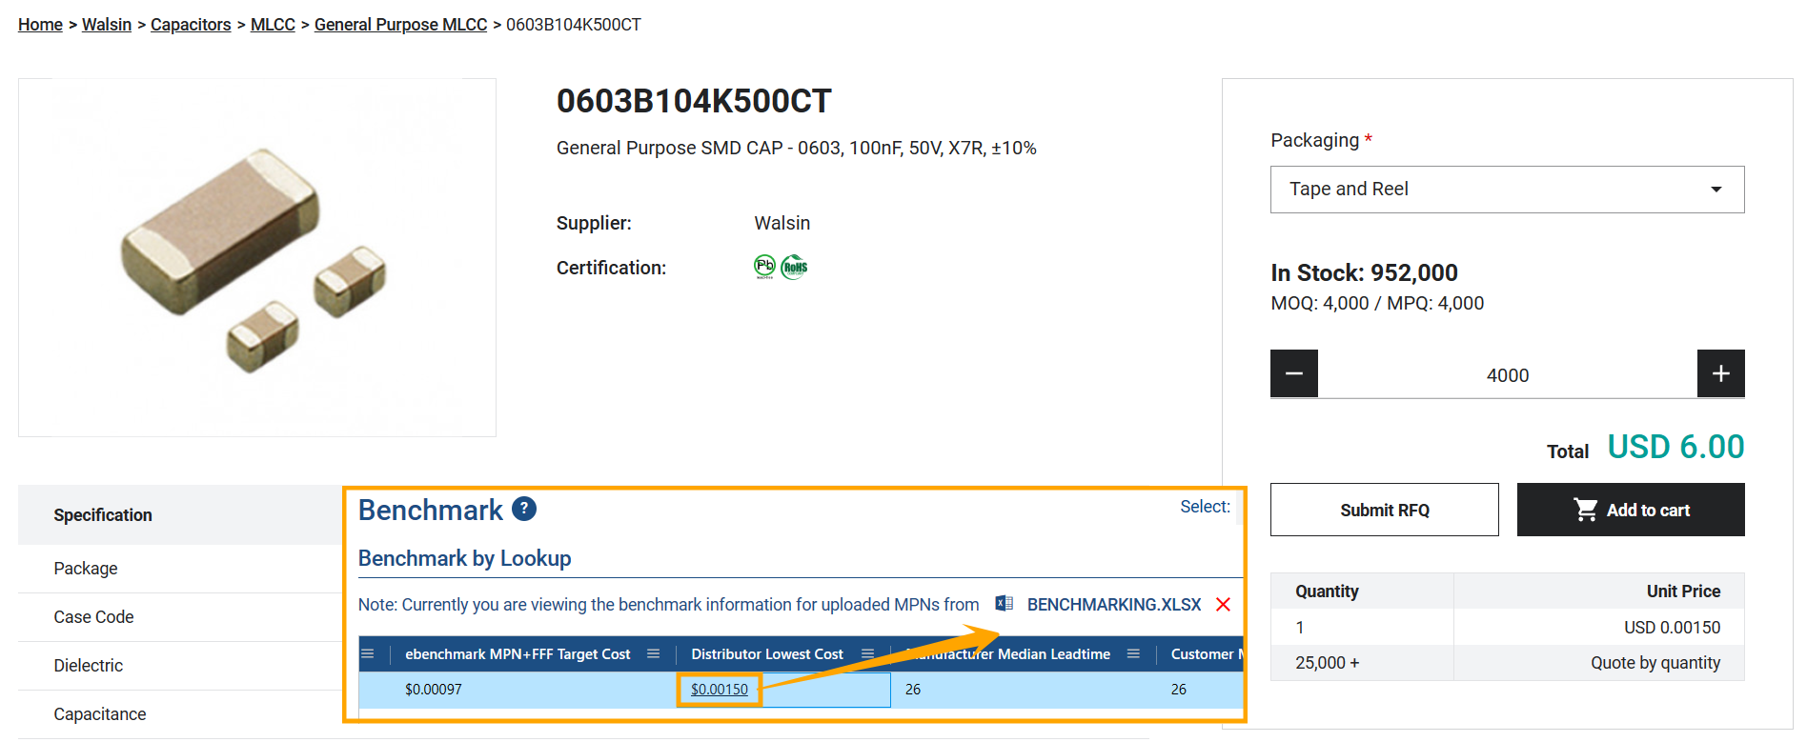The height and width of the screenshot is (742, 1807).
Task: Expand the Packaging dropdown showing Tape and Reel
Action: point(1507,190)
